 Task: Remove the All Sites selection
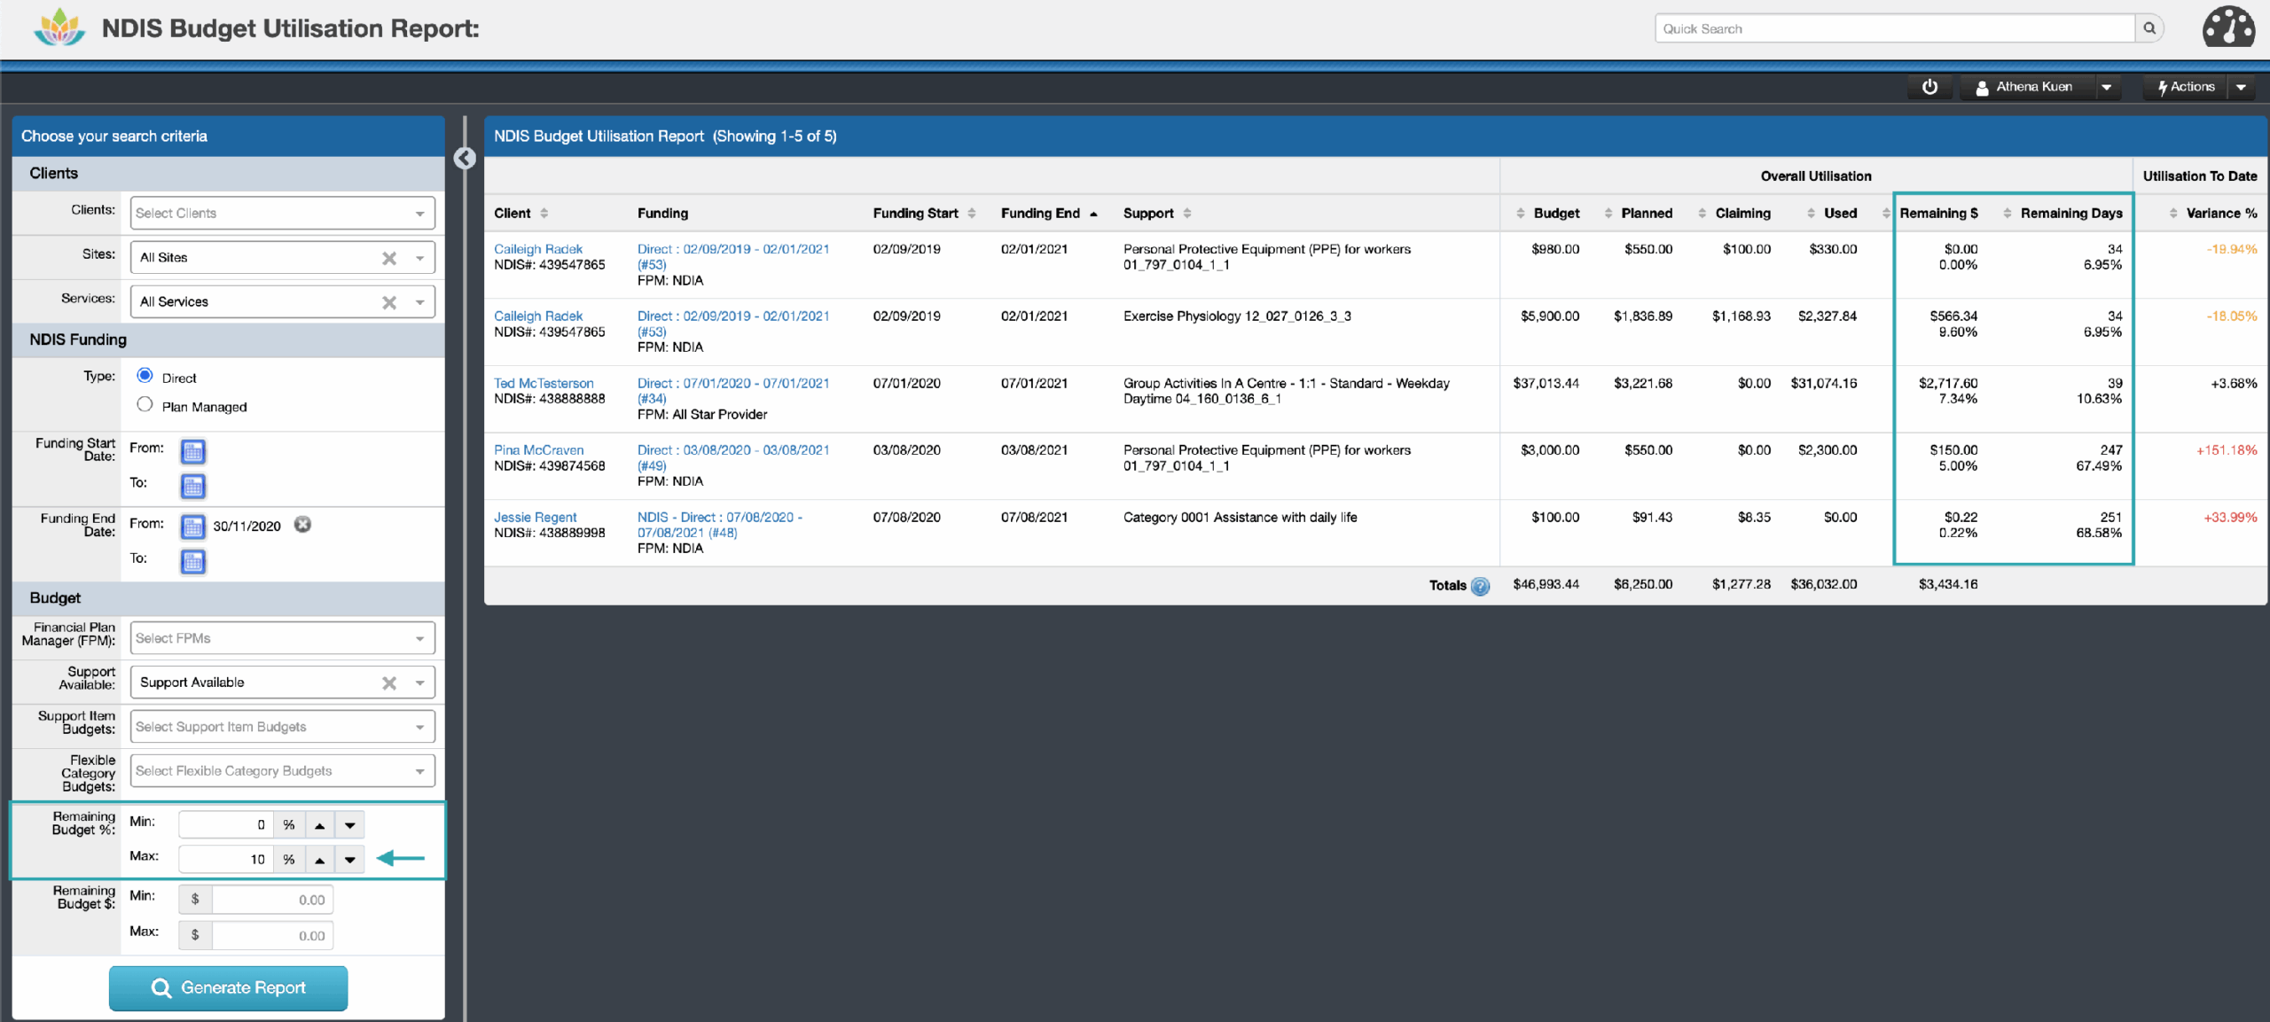pos(388,258)
